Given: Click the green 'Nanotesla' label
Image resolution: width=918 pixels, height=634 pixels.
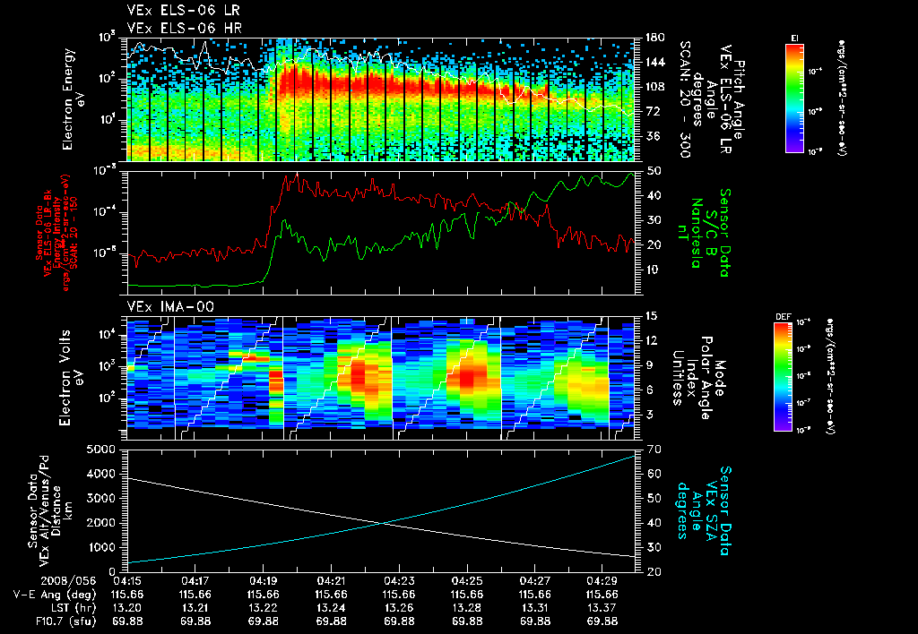Looking at the screenshot, I should (x=697, y=233).
